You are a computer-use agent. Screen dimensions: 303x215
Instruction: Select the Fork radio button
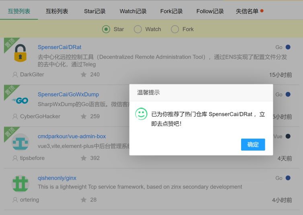click(175, 29)
